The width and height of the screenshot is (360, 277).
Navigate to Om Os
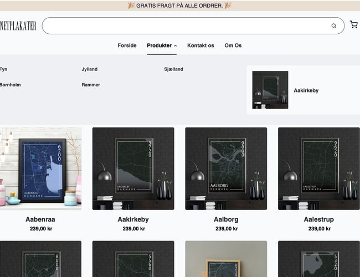[x=233, y=45]
